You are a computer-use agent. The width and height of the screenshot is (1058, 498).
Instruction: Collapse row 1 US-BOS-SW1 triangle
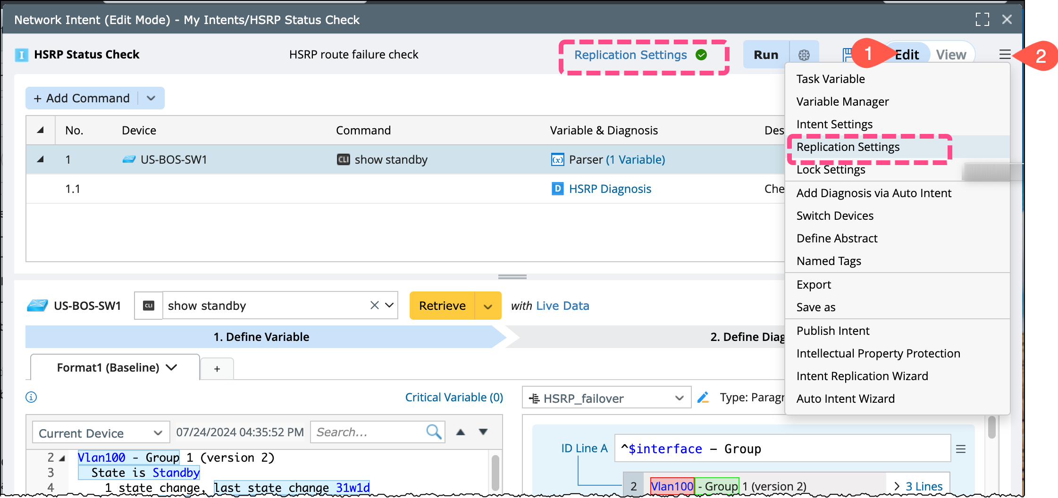coord(41,159)
